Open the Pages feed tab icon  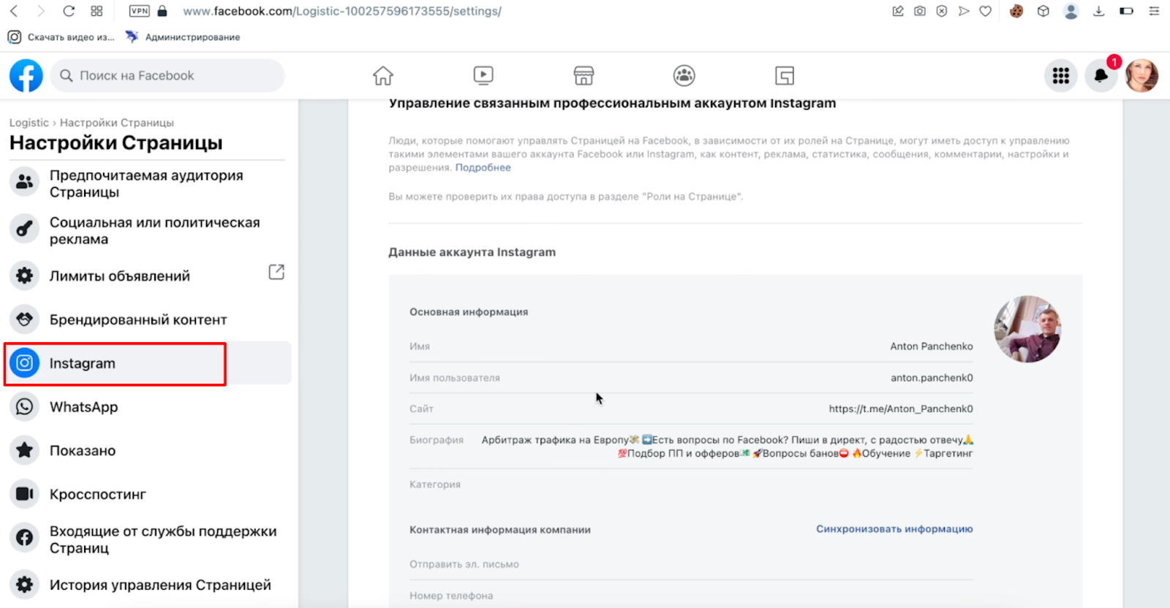coord(785,75)
